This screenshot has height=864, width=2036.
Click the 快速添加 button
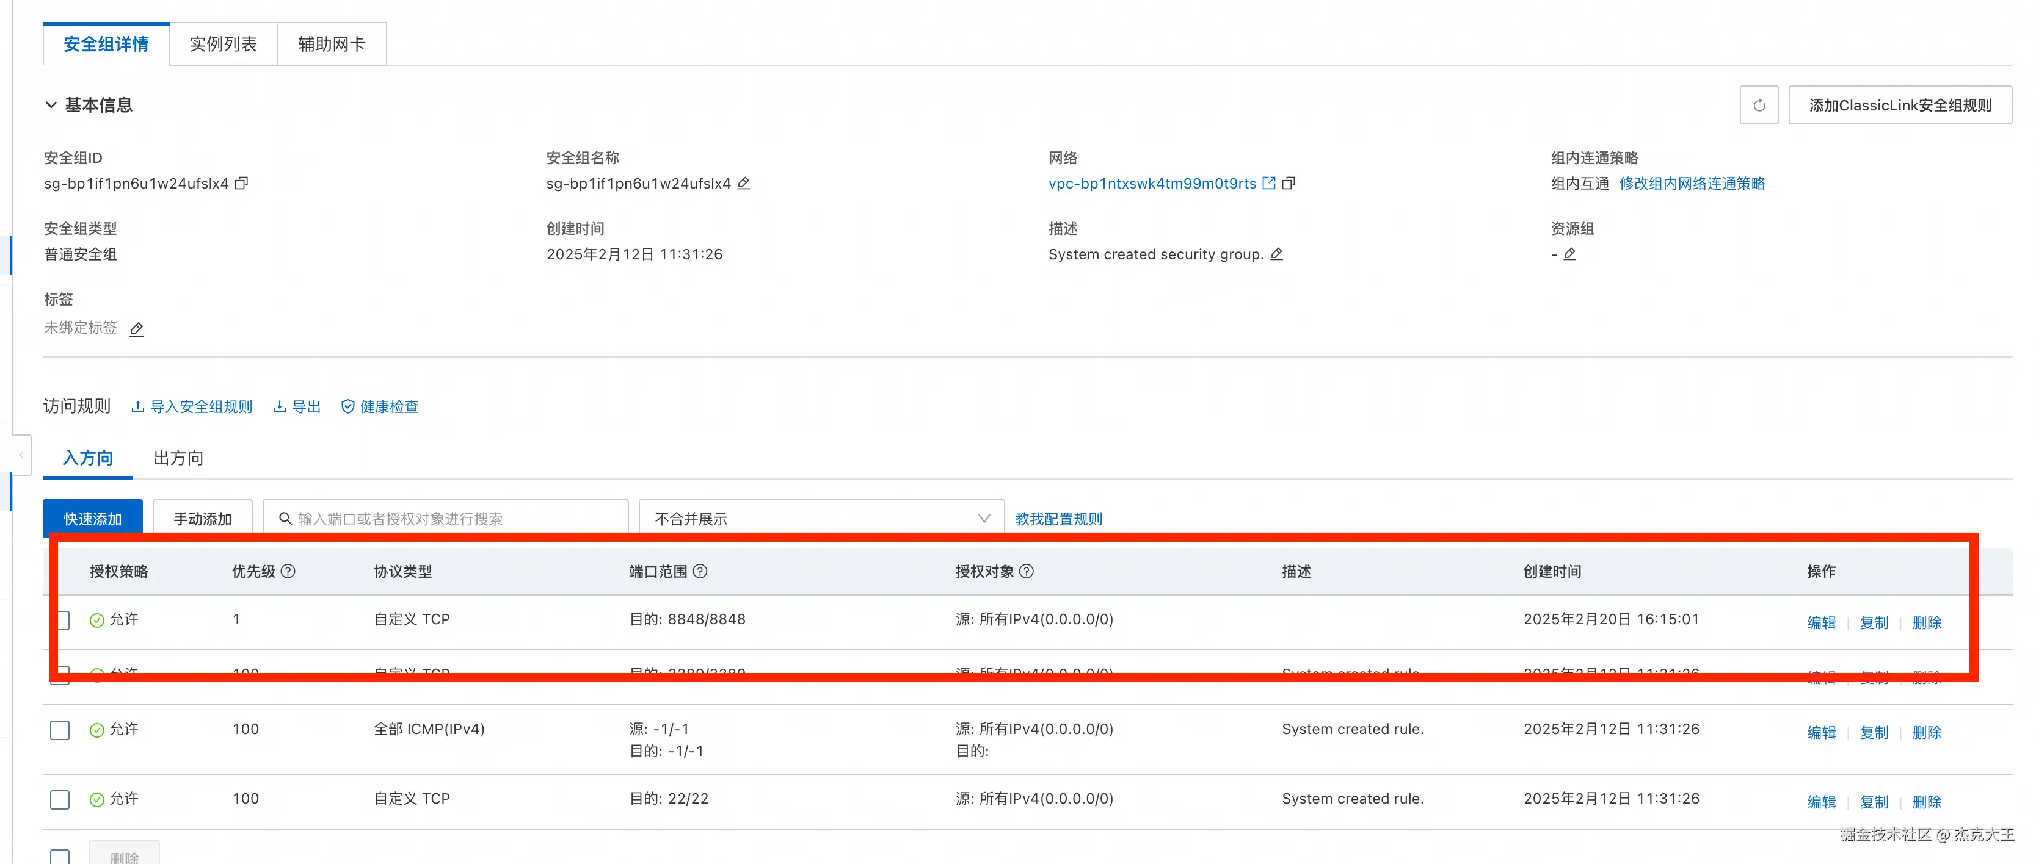pos(92,519)
